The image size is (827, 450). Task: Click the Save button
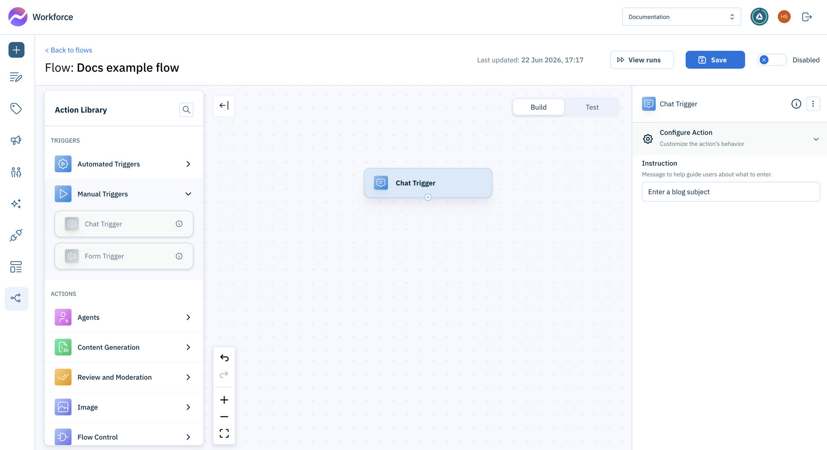(715, 60)
